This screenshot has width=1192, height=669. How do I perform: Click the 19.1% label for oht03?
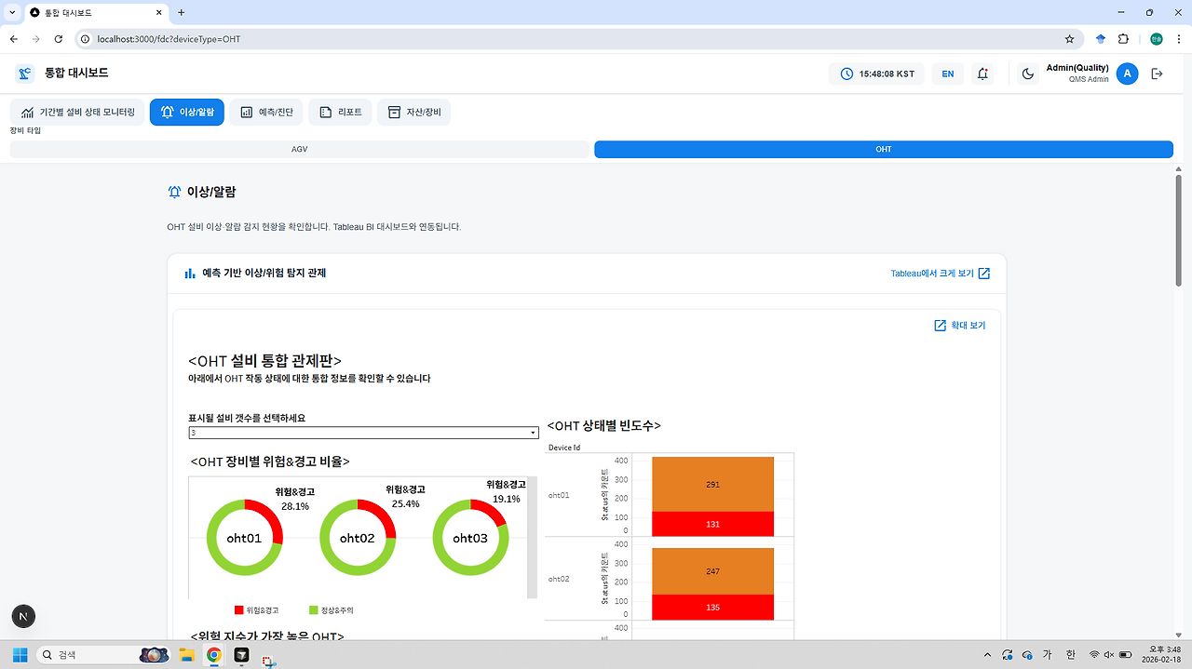(507, 499)
